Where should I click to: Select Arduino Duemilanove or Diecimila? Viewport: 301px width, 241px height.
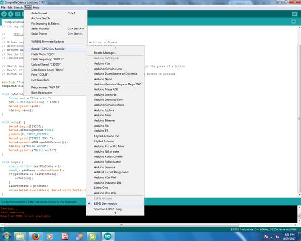tap(115, 74)
